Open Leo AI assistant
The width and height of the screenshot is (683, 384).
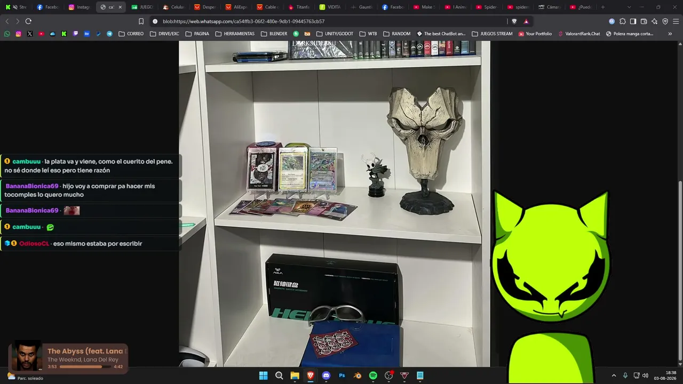[x=654, y=21]
